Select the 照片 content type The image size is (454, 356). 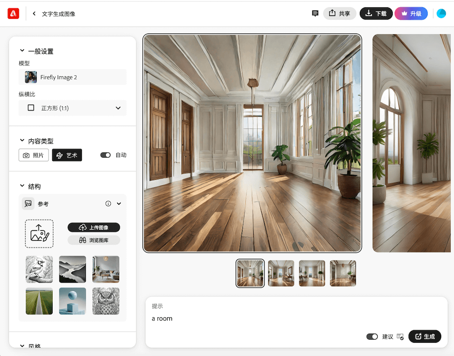pos(34,155)
